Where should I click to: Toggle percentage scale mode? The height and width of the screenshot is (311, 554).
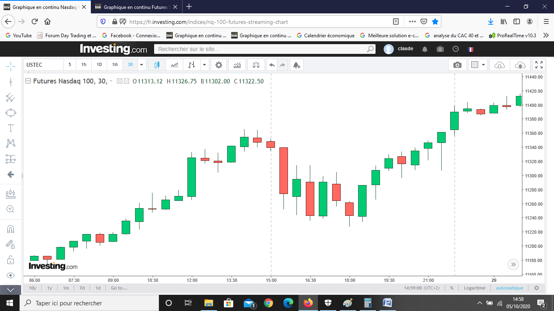pos(452,288)
